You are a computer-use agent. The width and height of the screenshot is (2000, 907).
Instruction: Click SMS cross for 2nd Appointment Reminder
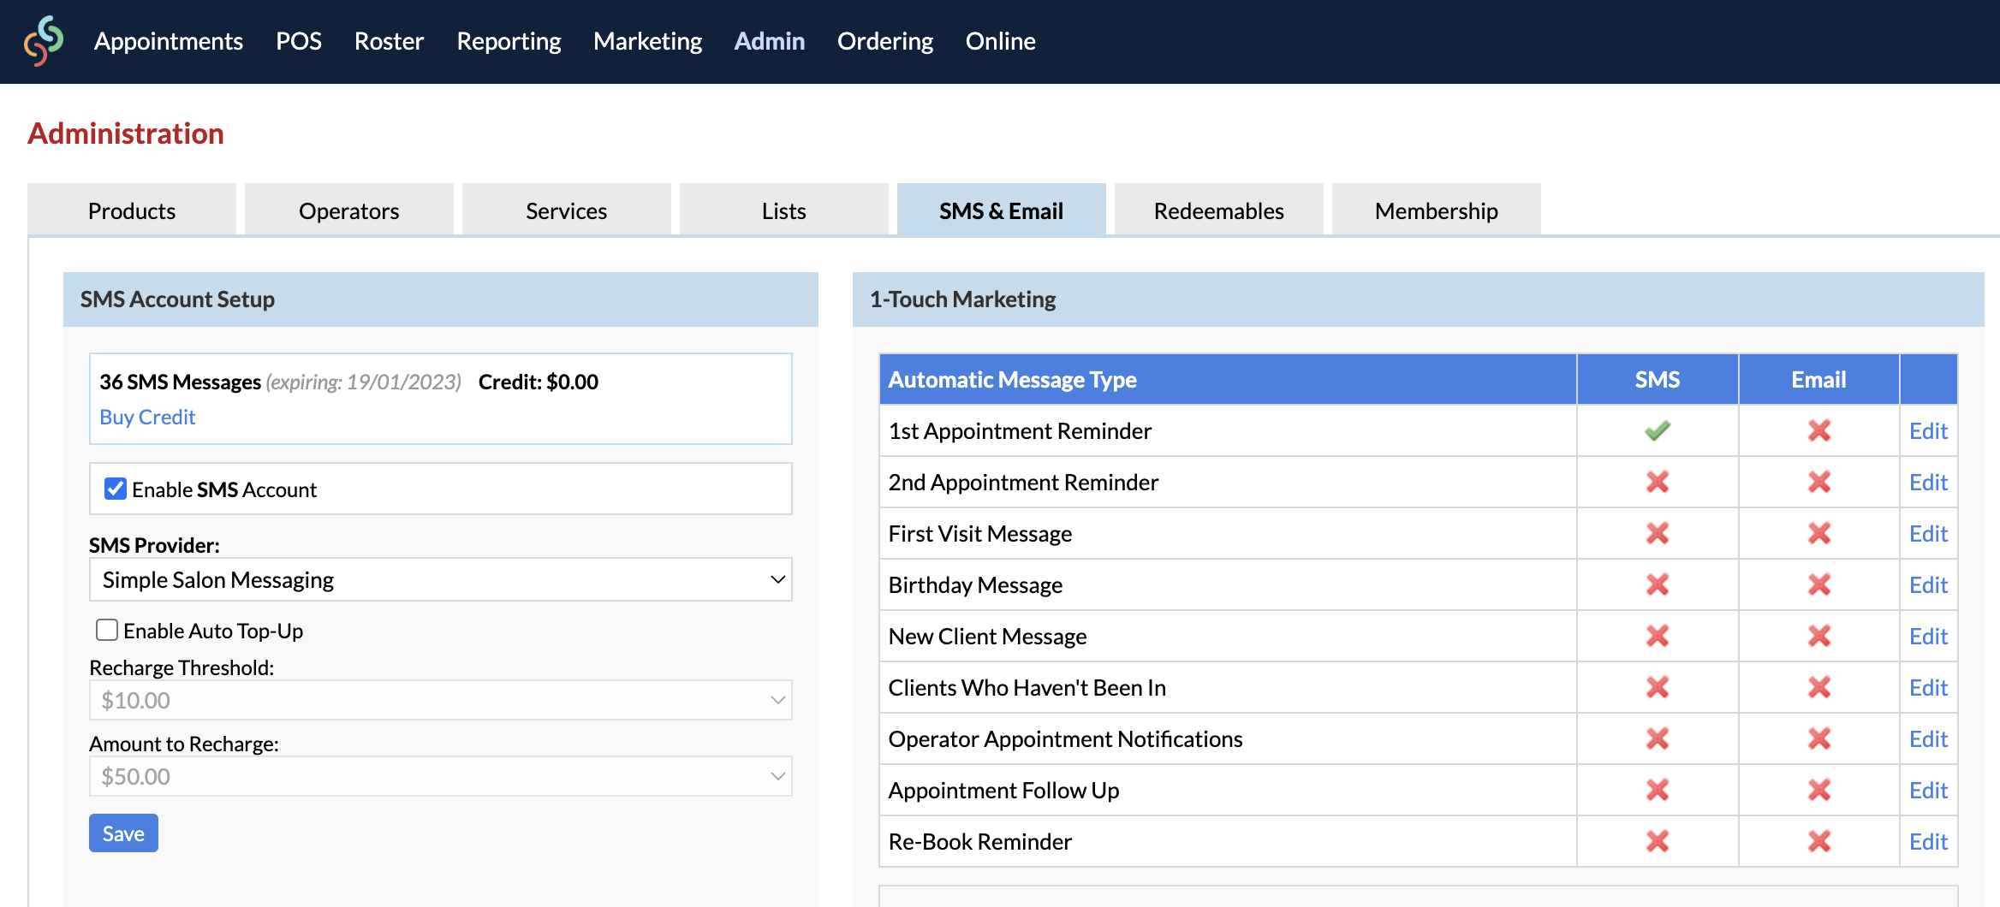(1658, 482)
